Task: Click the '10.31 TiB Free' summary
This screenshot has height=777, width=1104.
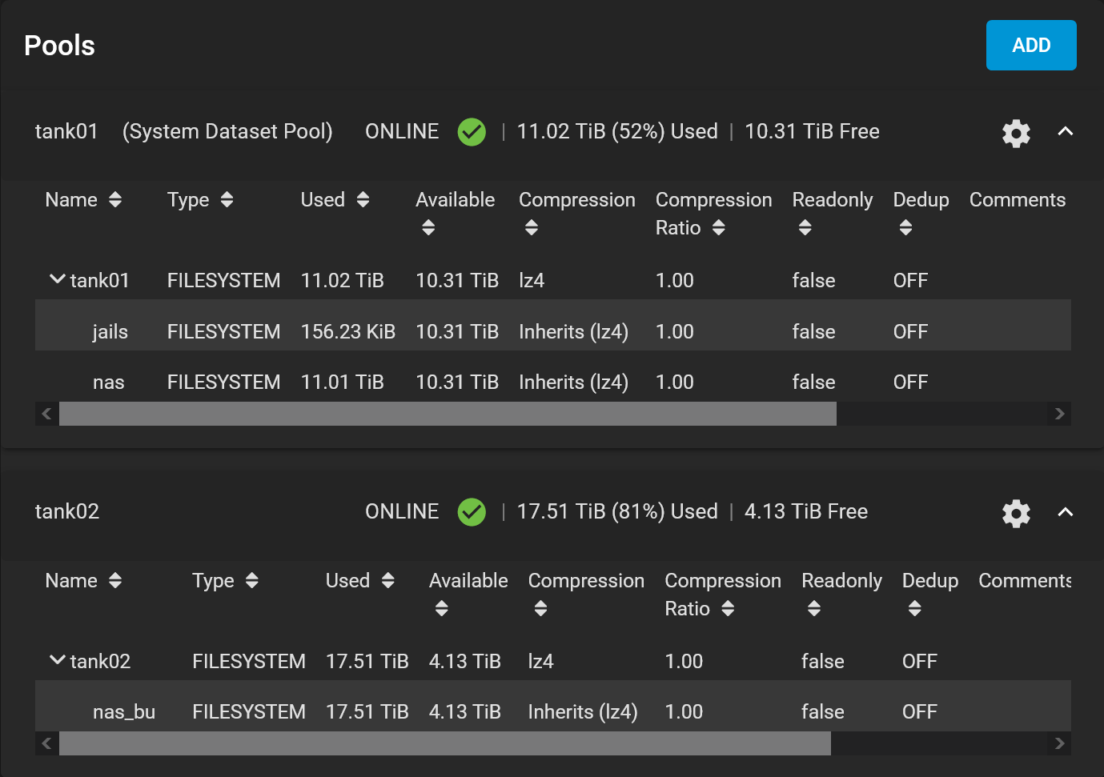Action: tap(812, 131)
